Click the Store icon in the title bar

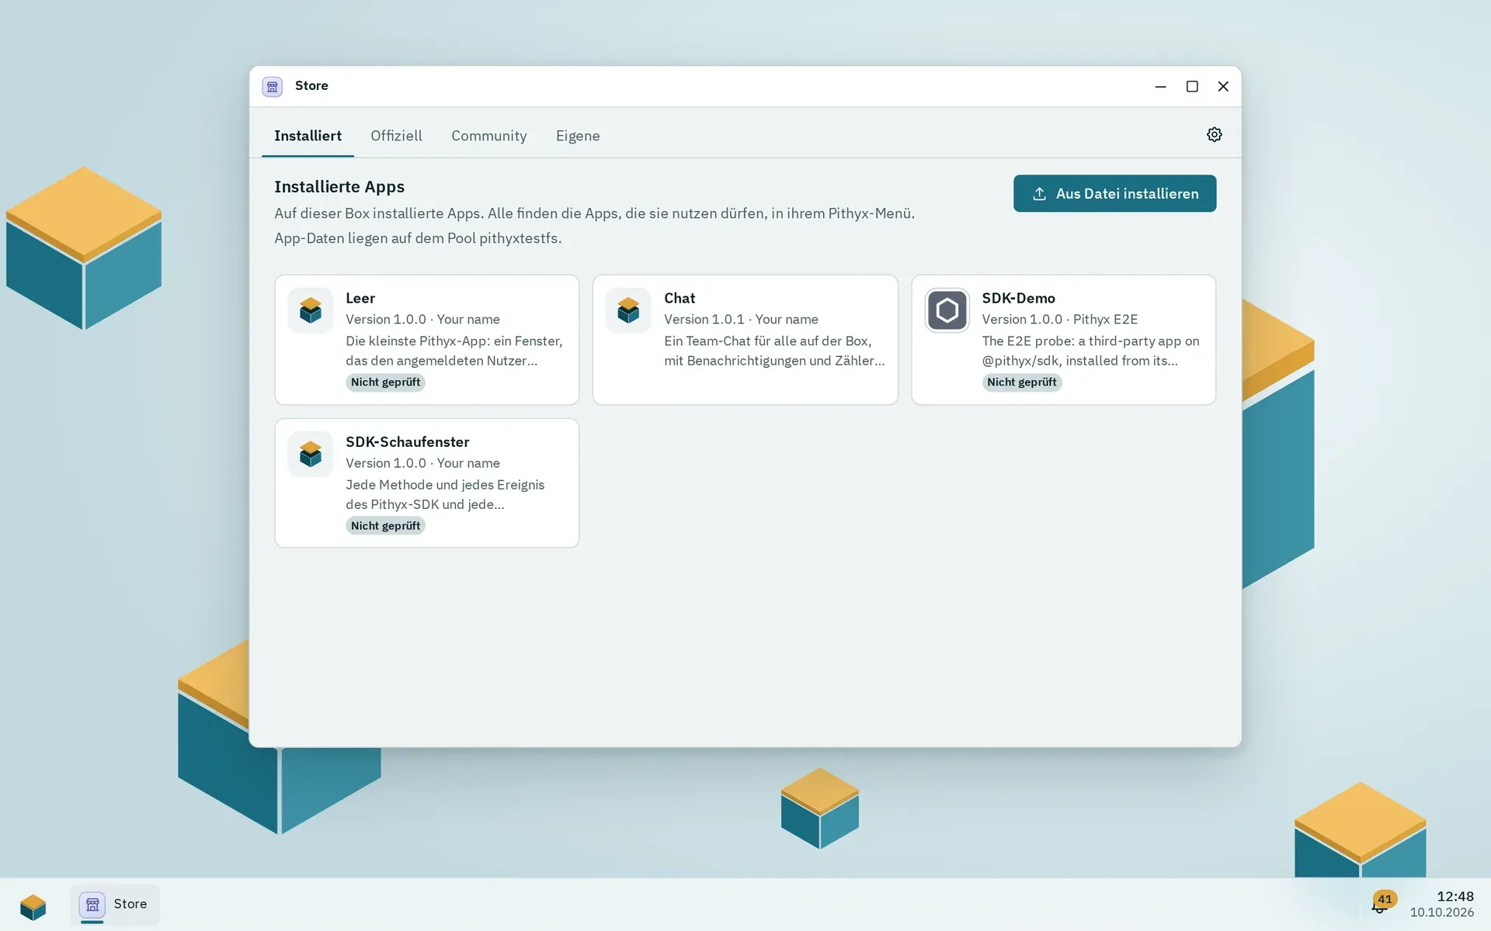coord(273,86)
